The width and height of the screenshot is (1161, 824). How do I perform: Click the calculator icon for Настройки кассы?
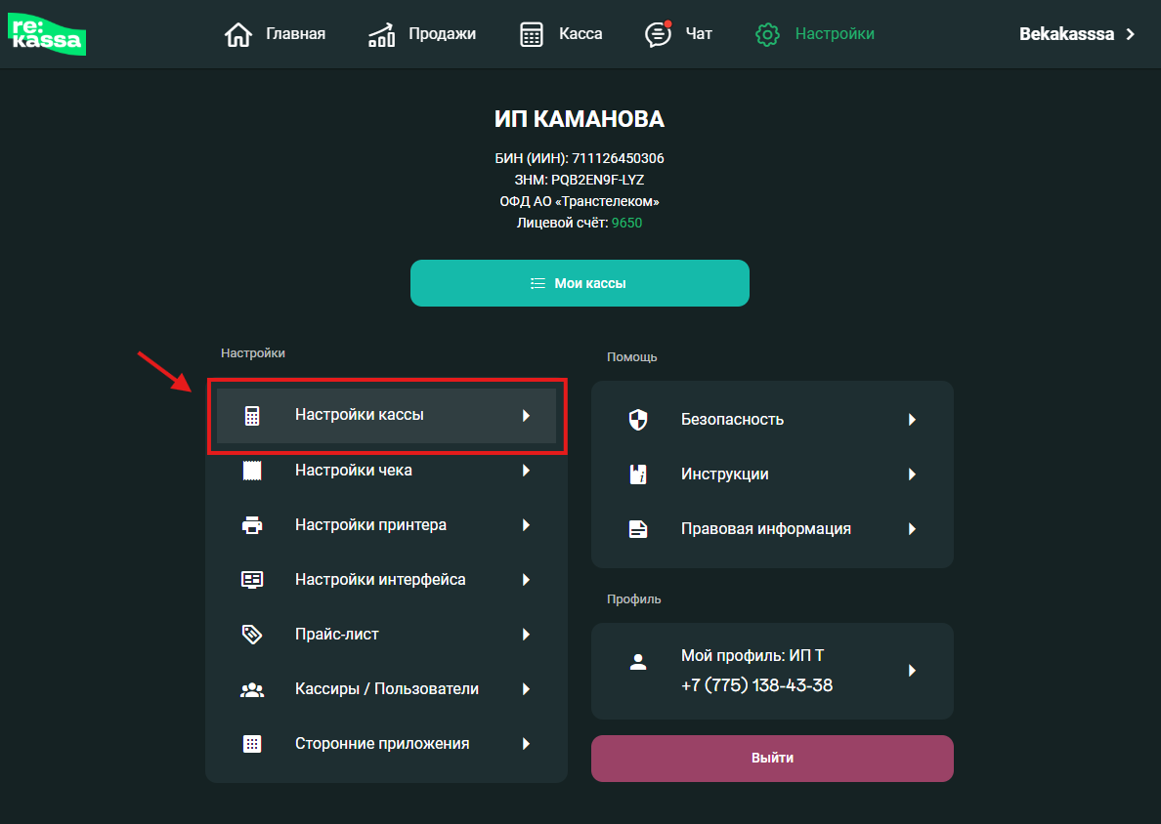pos(252,416)
